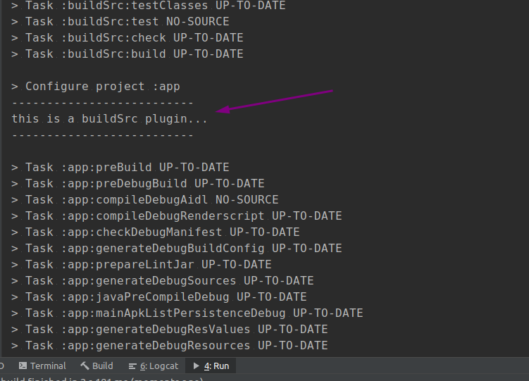Click the :app:generateDebugResources line

tap(169, 345)
